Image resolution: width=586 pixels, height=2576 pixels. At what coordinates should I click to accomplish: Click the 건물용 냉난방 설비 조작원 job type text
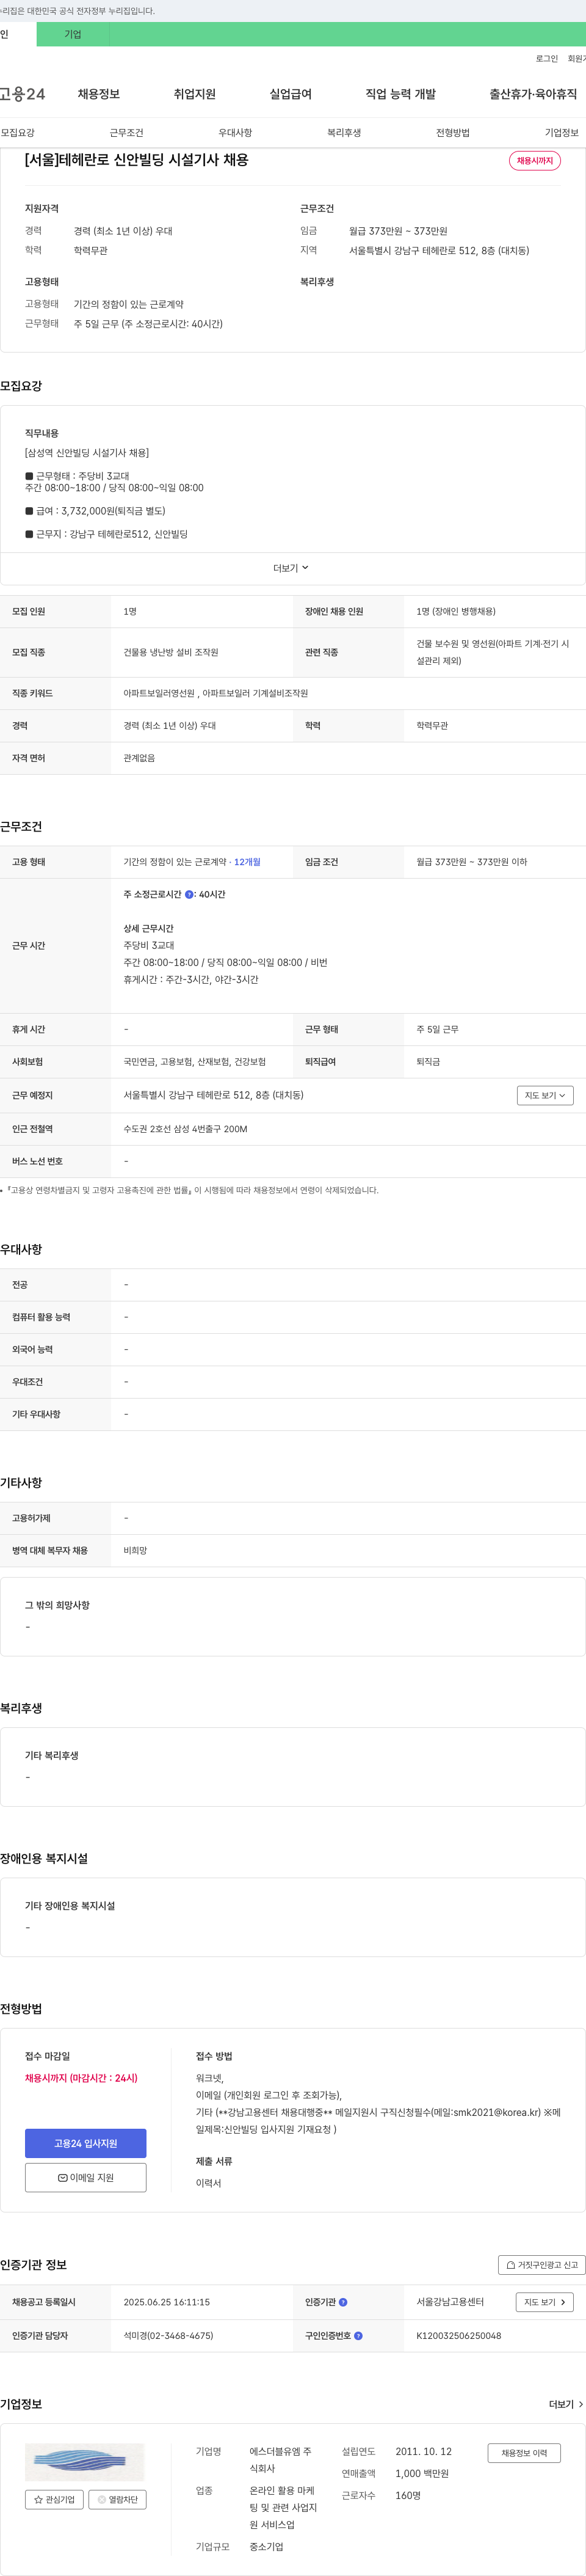coord(171,653)
